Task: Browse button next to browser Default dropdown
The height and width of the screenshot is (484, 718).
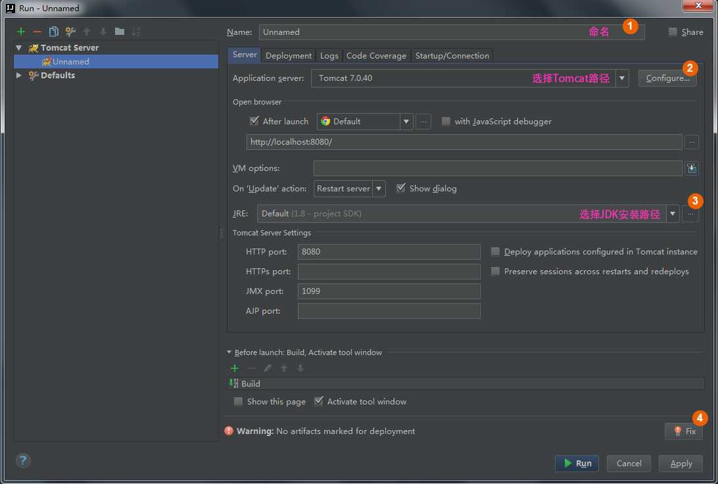Action: click(x=423, y=122)
